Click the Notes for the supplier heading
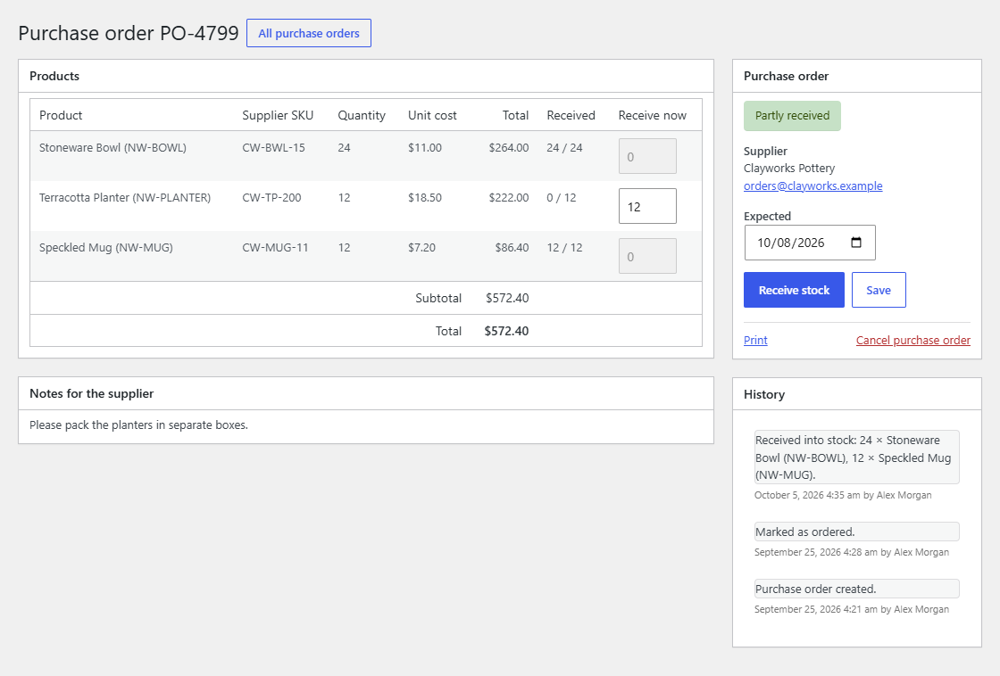1000x676 pixels. [x=91, y=394]
